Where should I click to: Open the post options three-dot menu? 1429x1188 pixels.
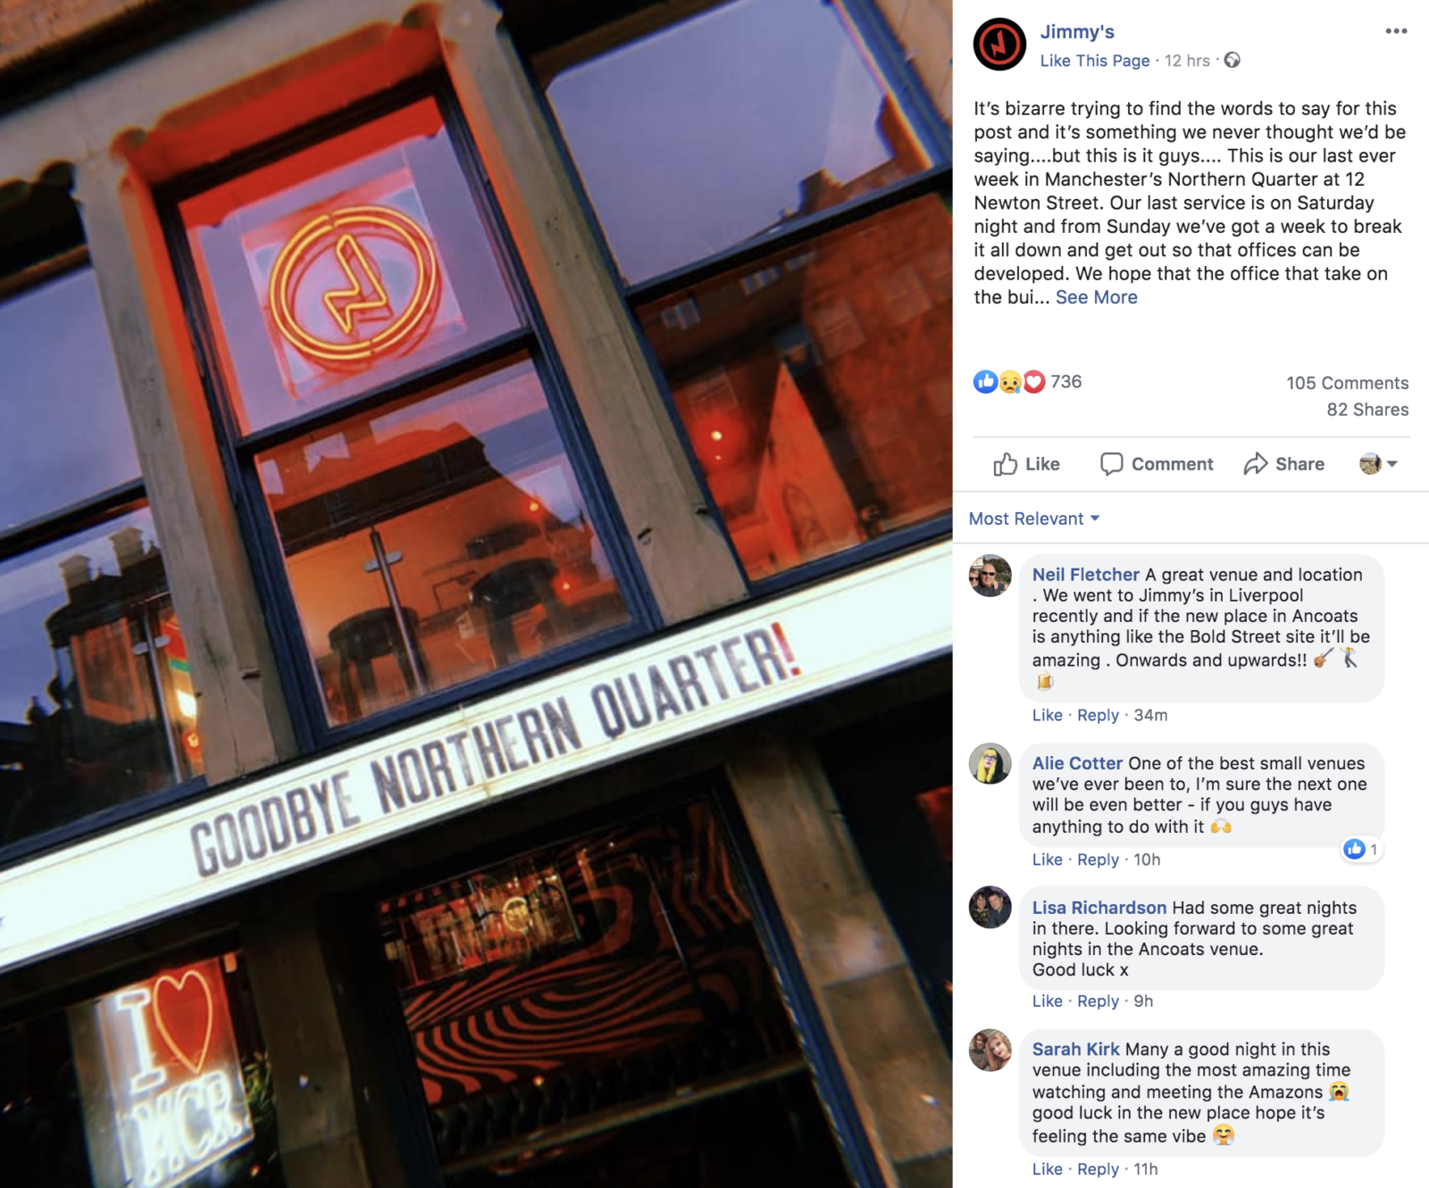tap(1396, 31)
